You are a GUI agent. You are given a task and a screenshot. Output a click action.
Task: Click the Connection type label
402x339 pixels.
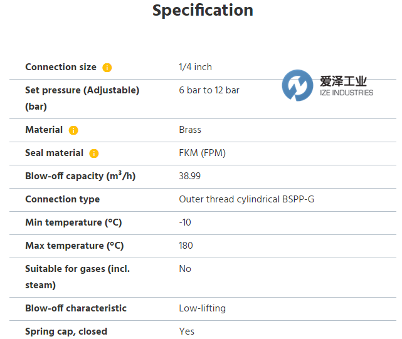coord(62,199)
